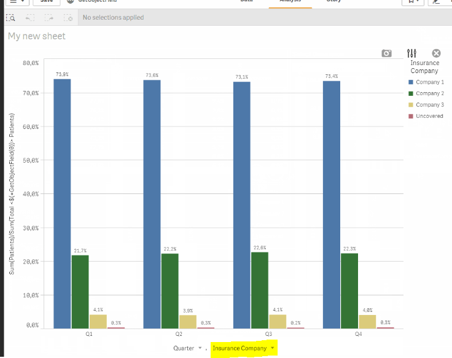Viewport: 452px width, 358px height.
Task: Select the yellow Company 3 bar in Q1
Action: [98, 321]
